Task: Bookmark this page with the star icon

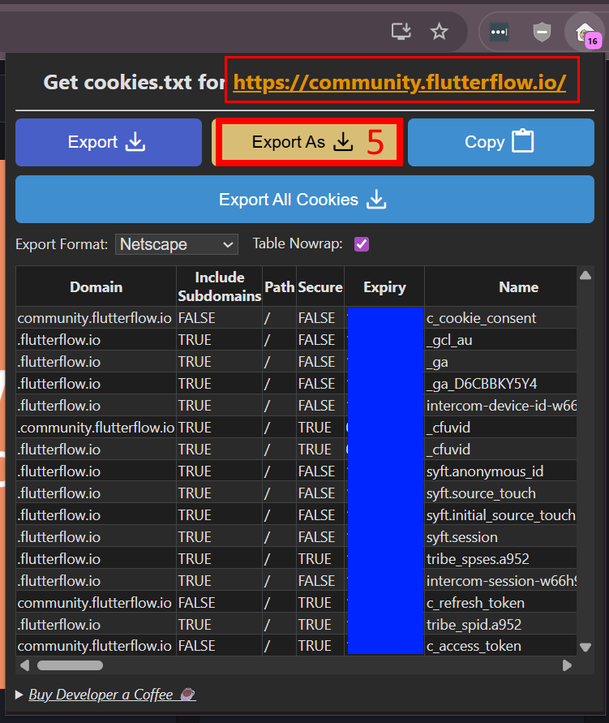Action: [x=439, y=32]
